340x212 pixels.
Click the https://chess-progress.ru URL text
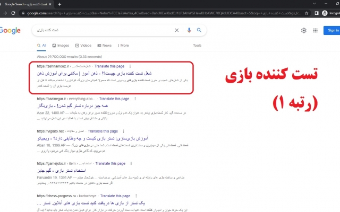click(56, 196)
